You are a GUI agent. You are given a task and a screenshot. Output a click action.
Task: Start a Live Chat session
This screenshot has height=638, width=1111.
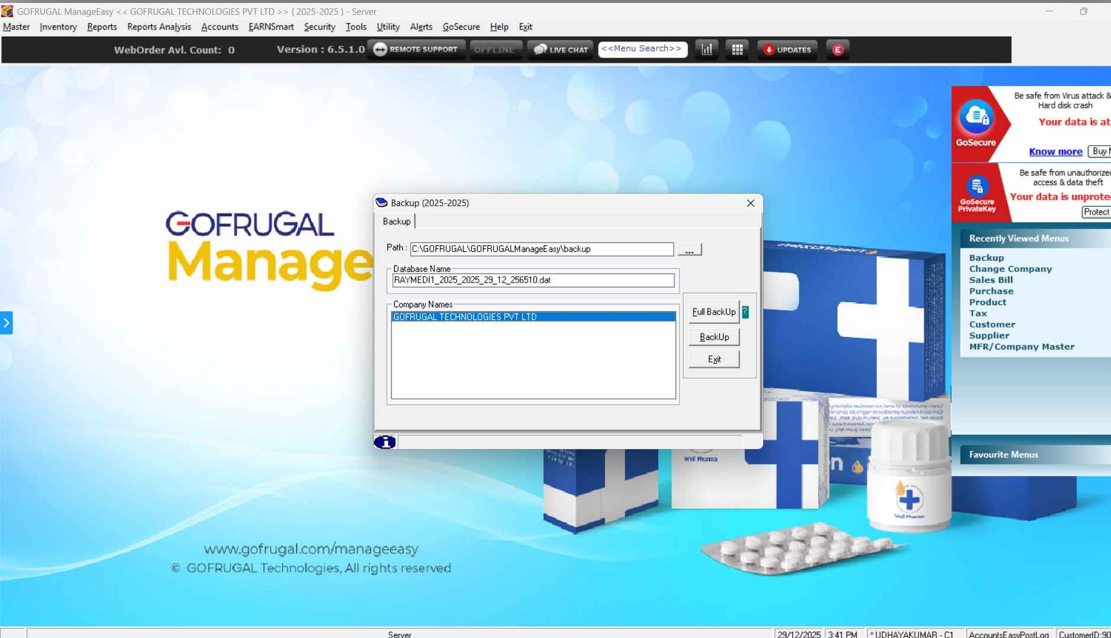click(x=560, y=50)
